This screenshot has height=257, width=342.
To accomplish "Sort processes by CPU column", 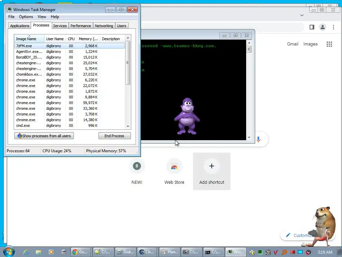I will 71,39.
